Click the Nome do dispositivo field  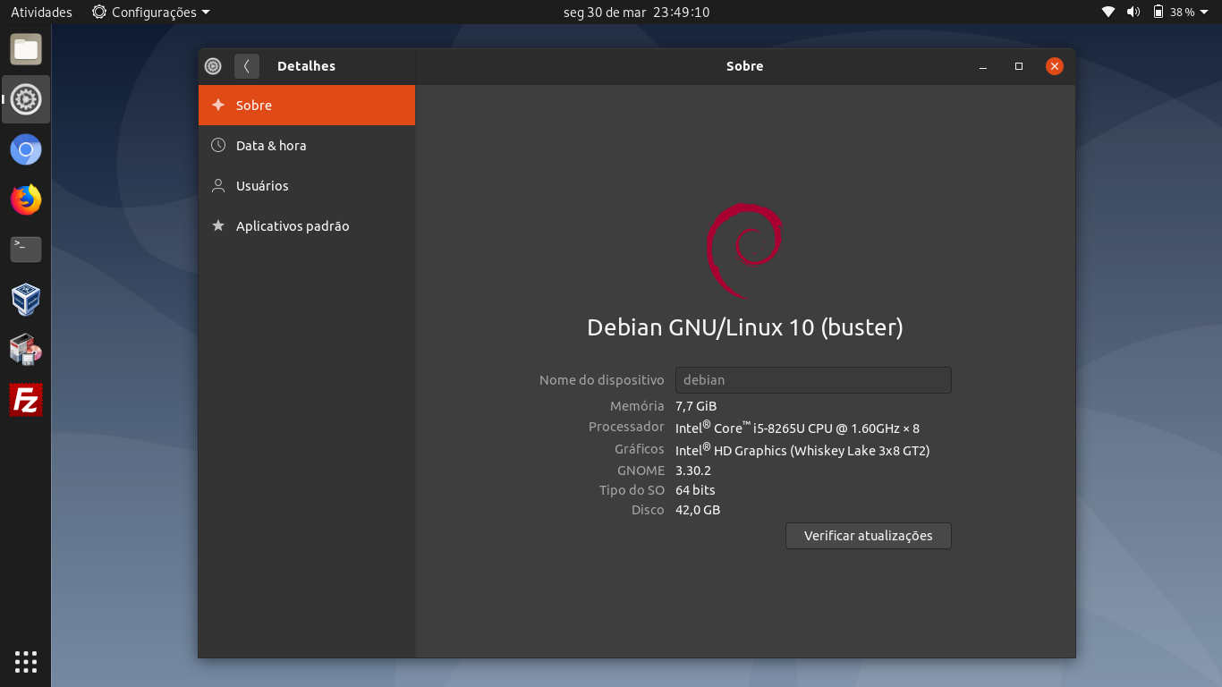[x=813, y=380]
